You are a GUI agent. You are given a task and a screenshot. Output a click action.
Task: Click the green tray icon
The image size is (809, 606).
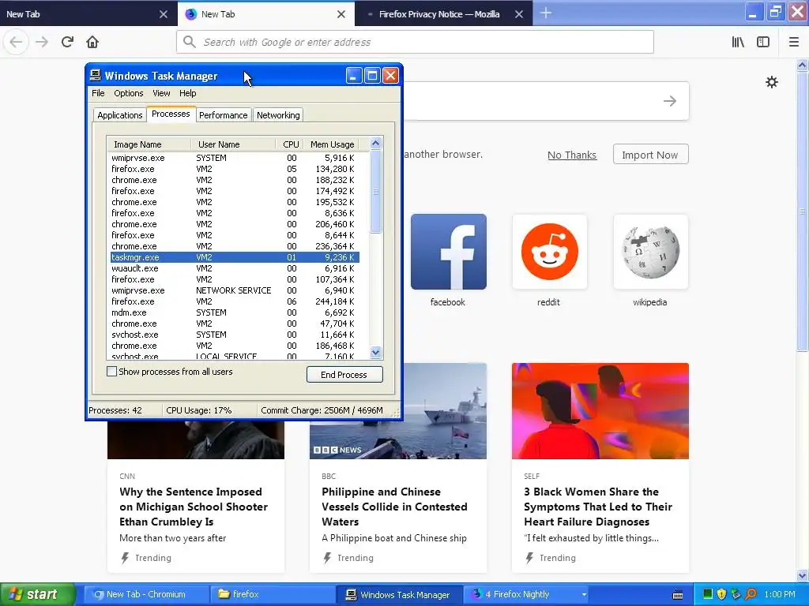(x=708, y=594)
